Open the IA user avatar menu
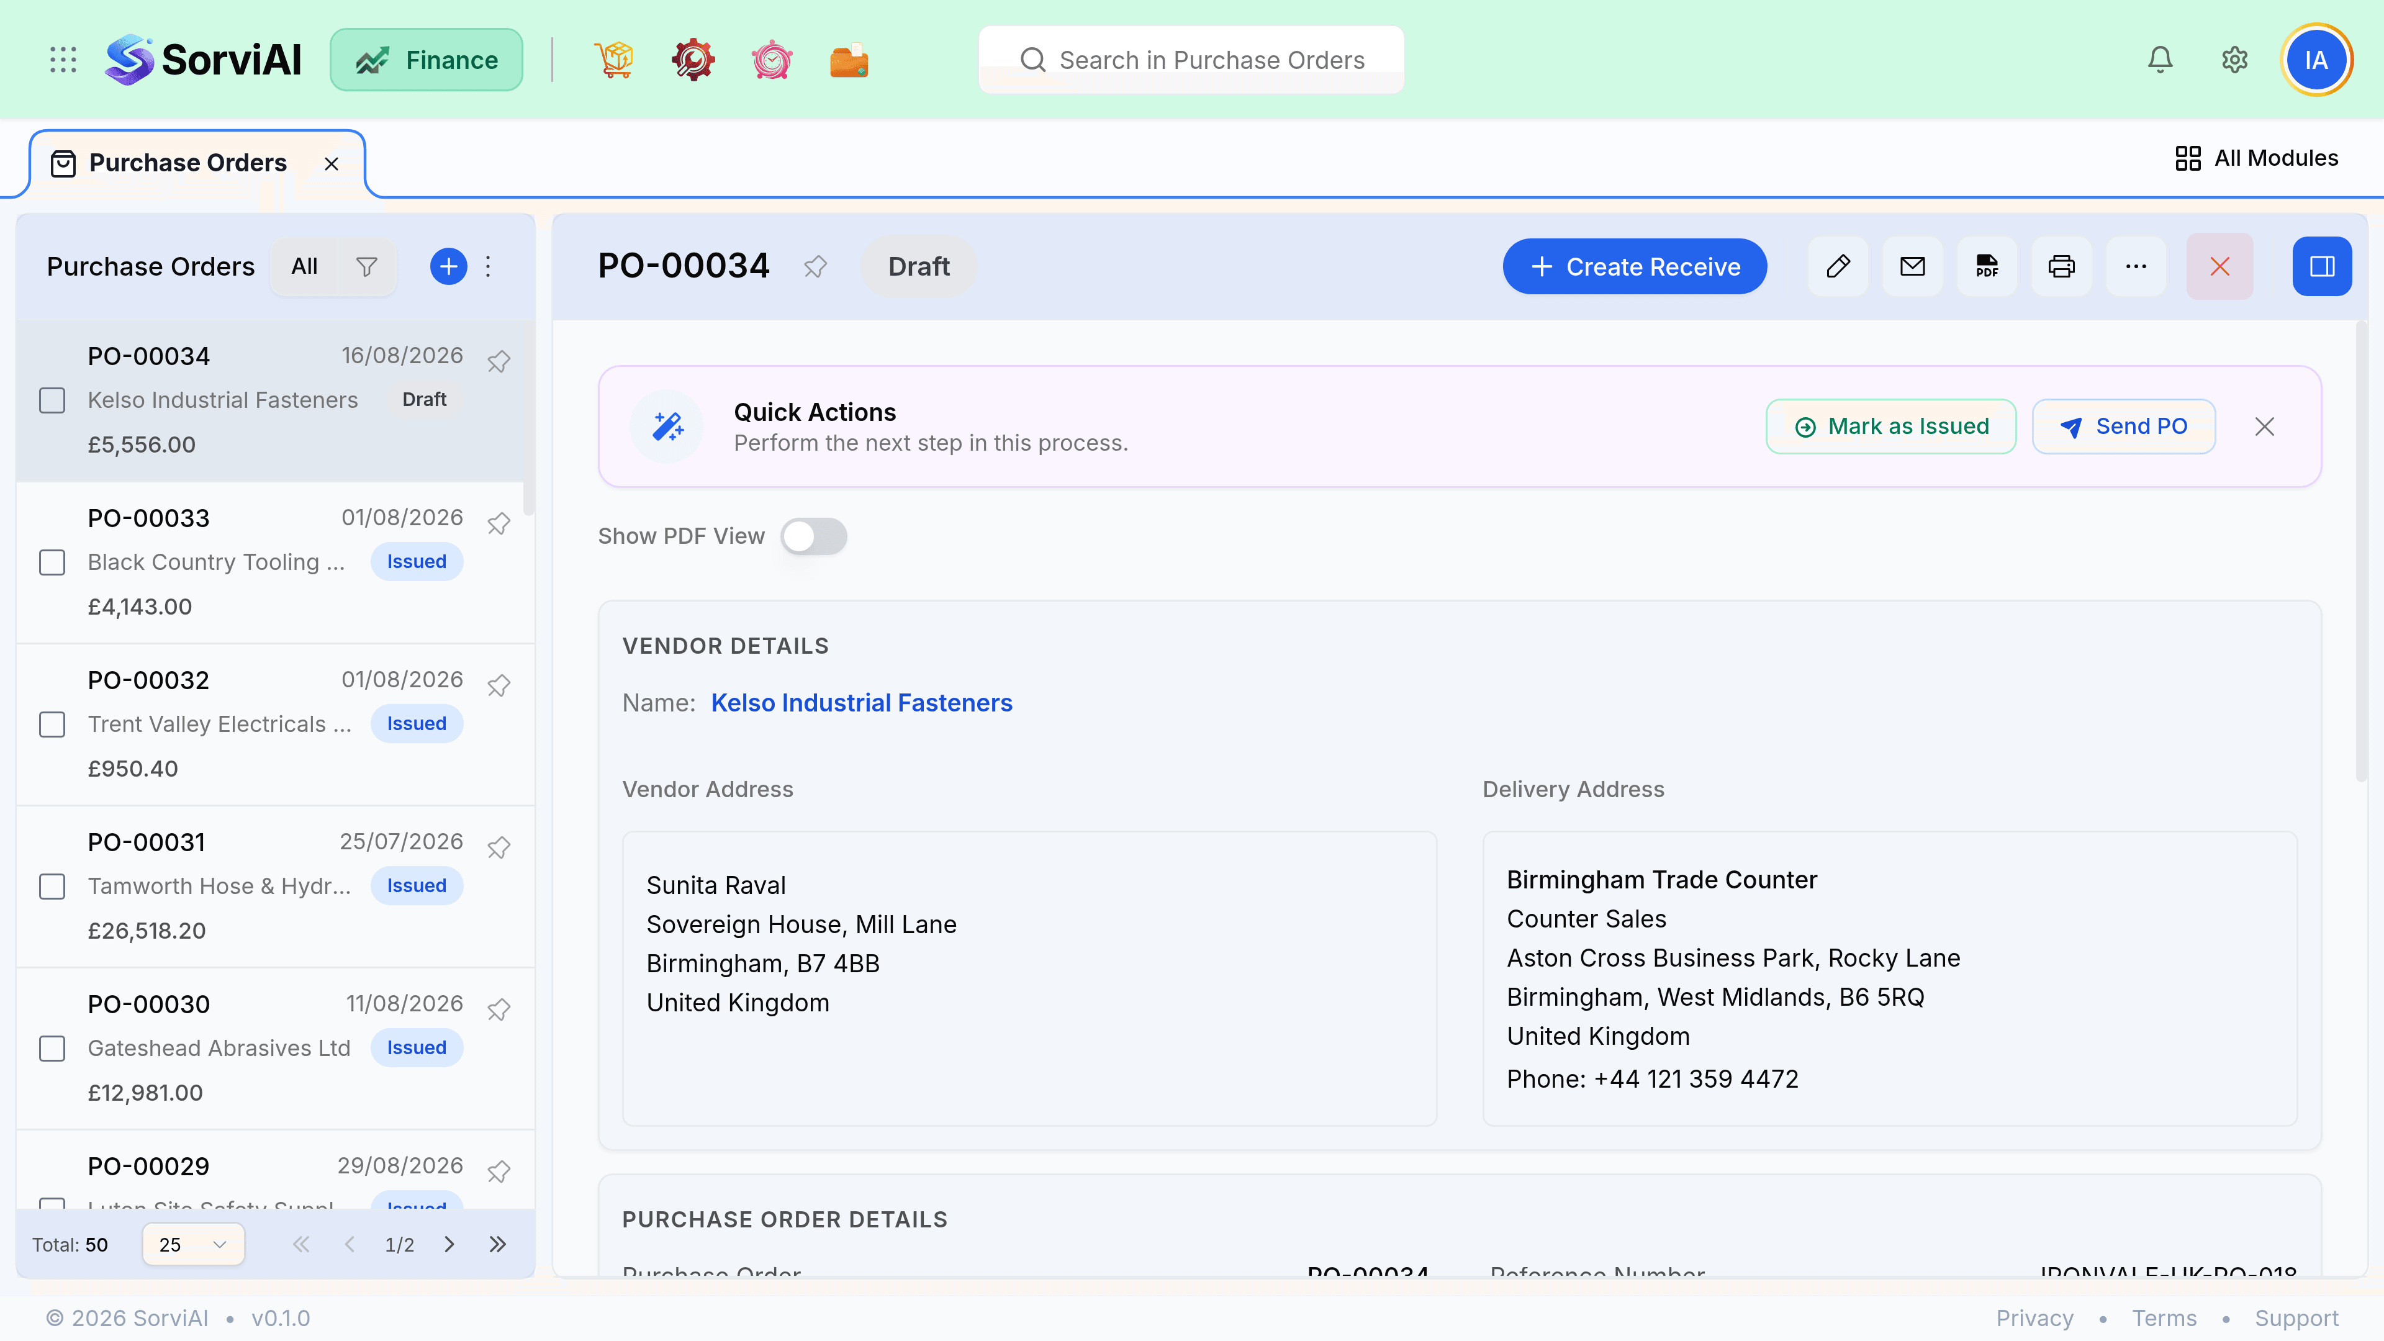This screenshot has height=1341, width=2384. [x=2316, y=60]
